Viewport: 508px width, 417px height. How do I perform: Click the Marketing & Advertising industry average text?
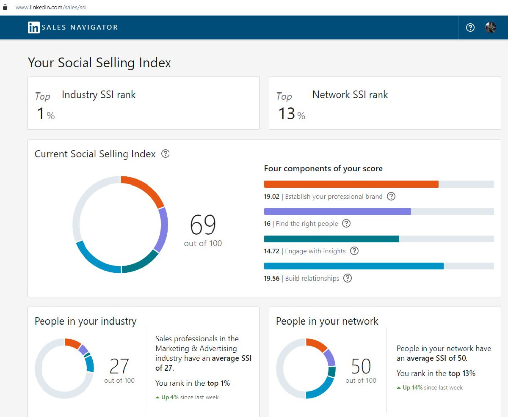(x=204, y=354)
